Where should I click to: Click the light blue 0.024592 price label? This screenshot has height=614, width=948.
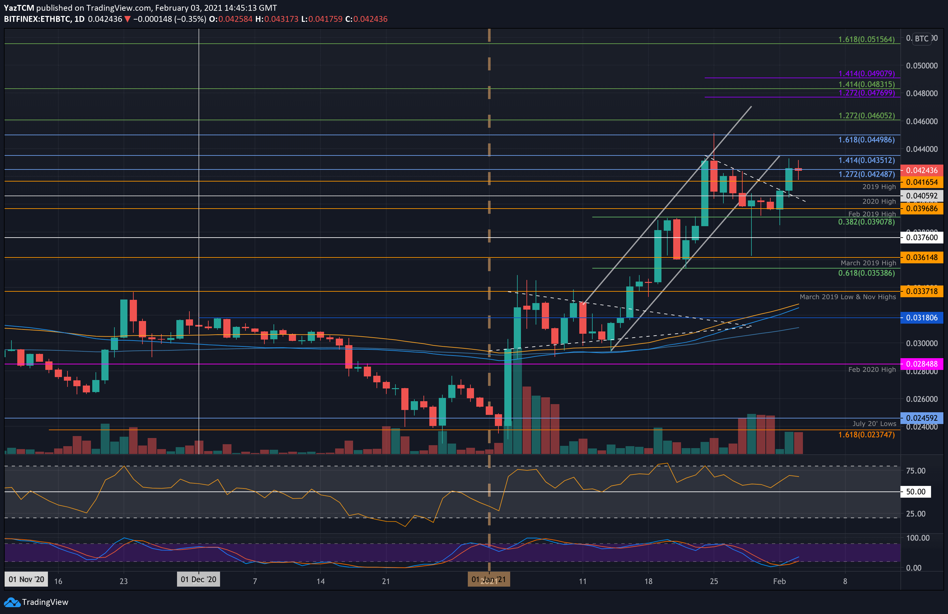click(922, 418)
